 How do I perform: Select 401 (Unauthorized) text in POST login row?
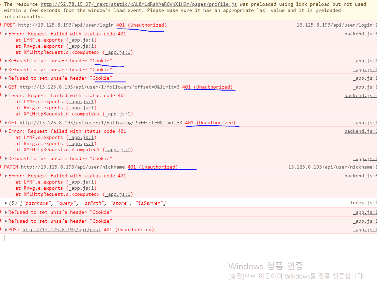tap(142, 25)
